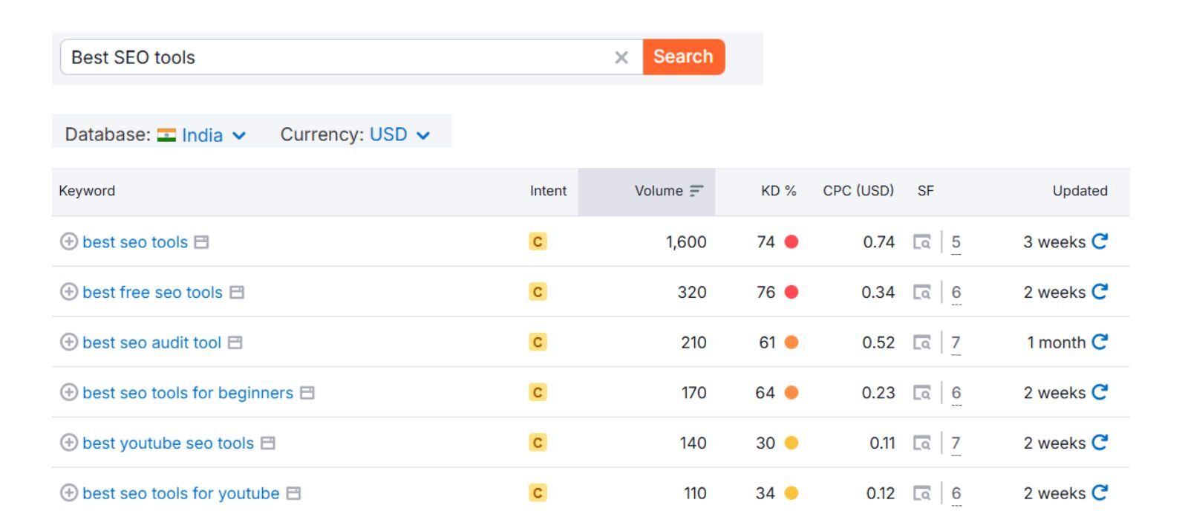Viewport: 1188px width, 520px height.
Task: Click the red KD dot for best free seo tools
Action: tap(792, 292)
